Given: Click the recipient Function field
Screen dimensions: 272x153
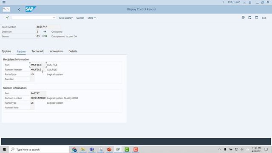Looking at the screenshot, I should pyautogui.click(x=32, y=79).
